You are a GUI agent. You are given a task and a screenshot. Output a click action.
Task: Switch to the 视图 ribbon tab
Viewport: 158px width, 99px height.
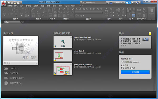(42, 6)
